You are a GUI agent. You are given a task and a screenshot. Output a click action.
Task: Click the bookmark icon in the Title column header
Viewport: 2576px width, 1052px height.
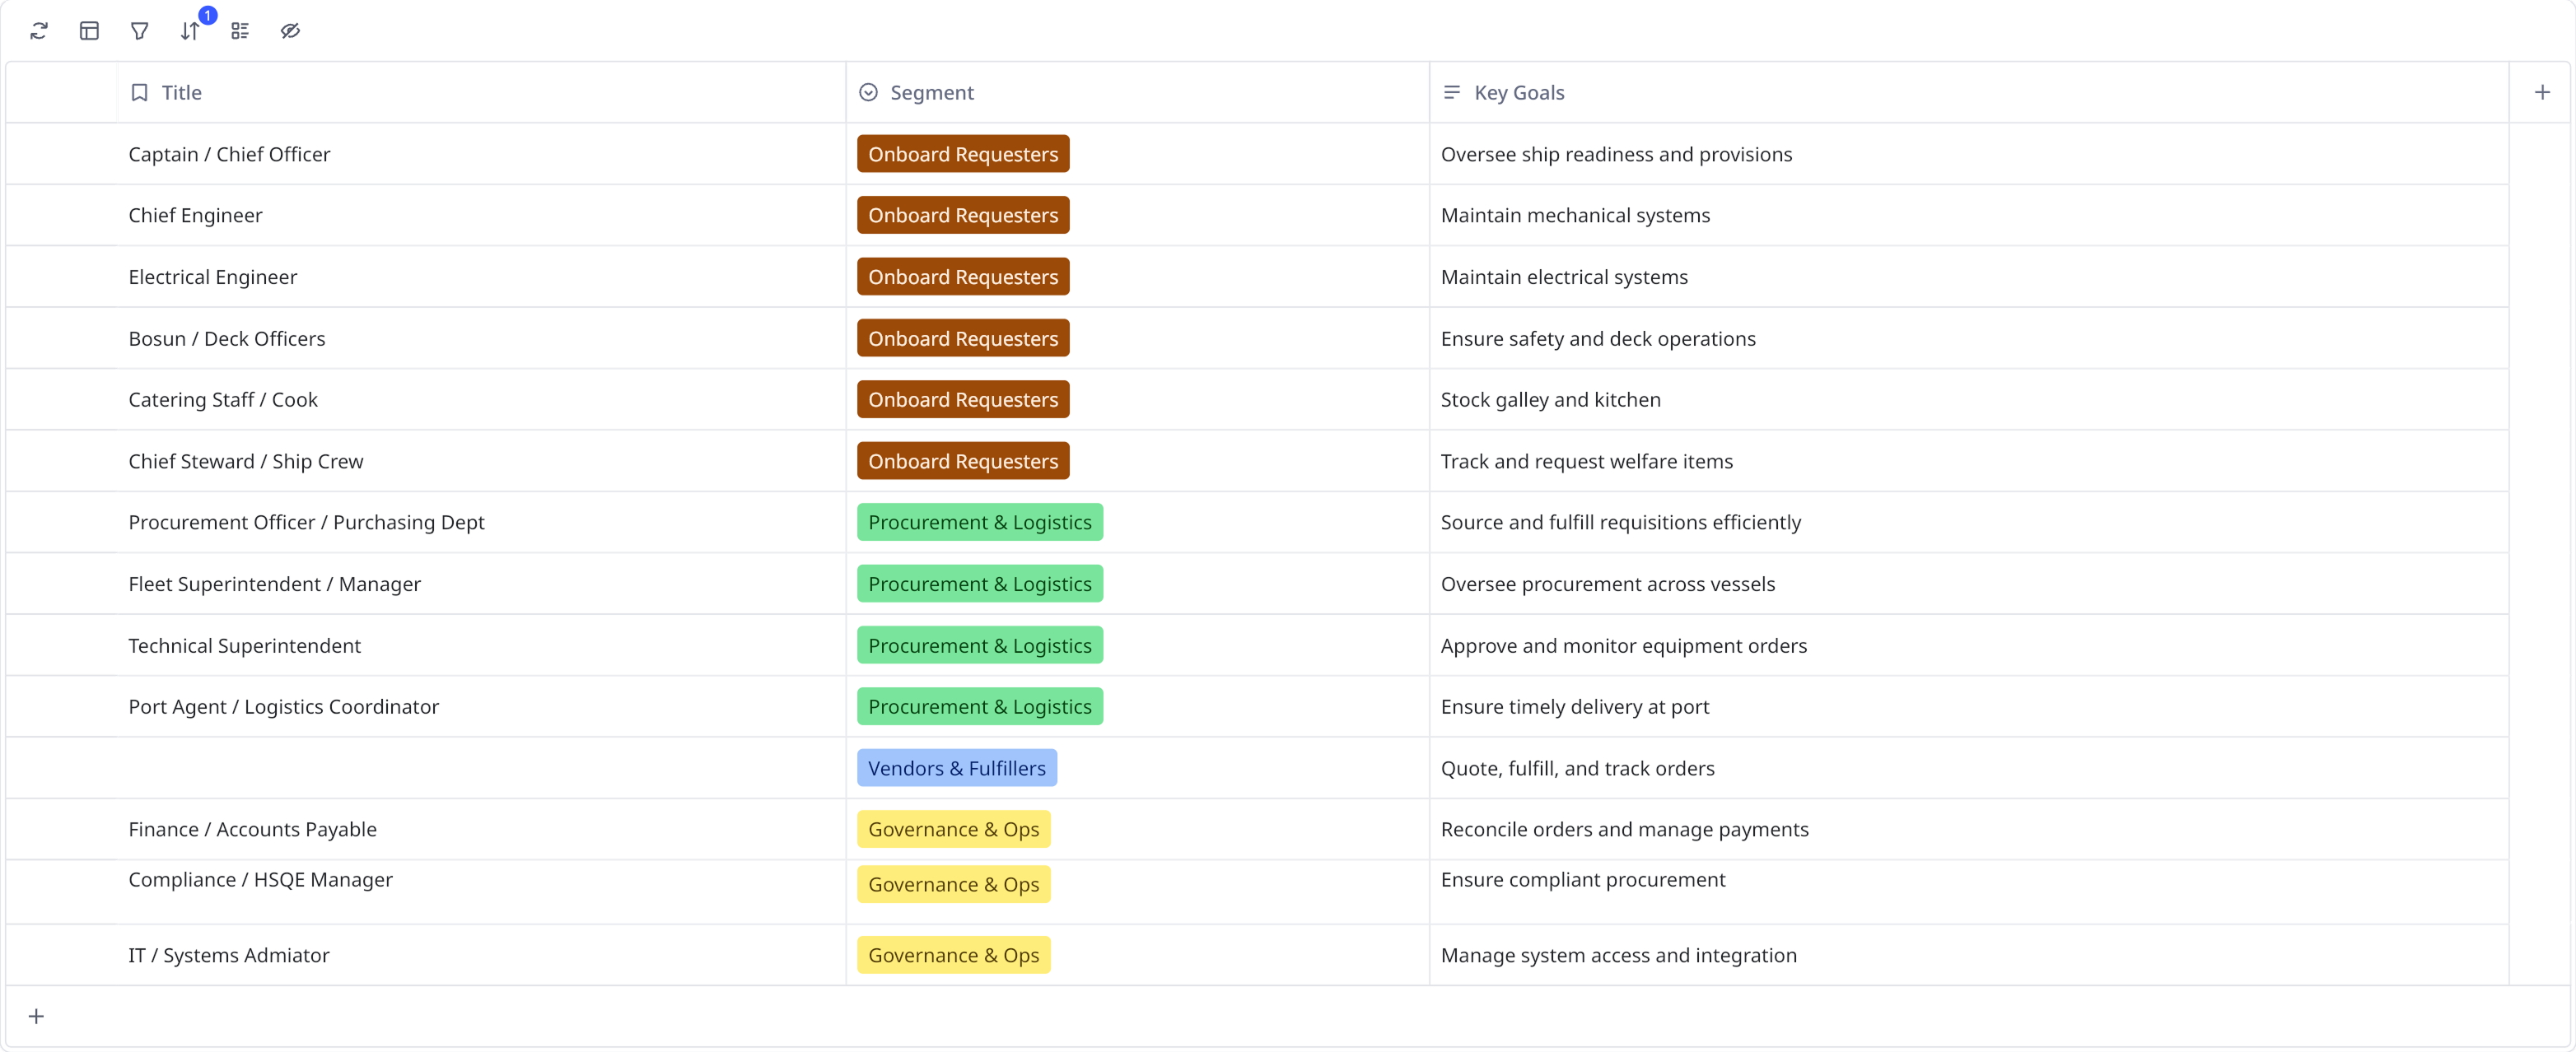[139, 92]
